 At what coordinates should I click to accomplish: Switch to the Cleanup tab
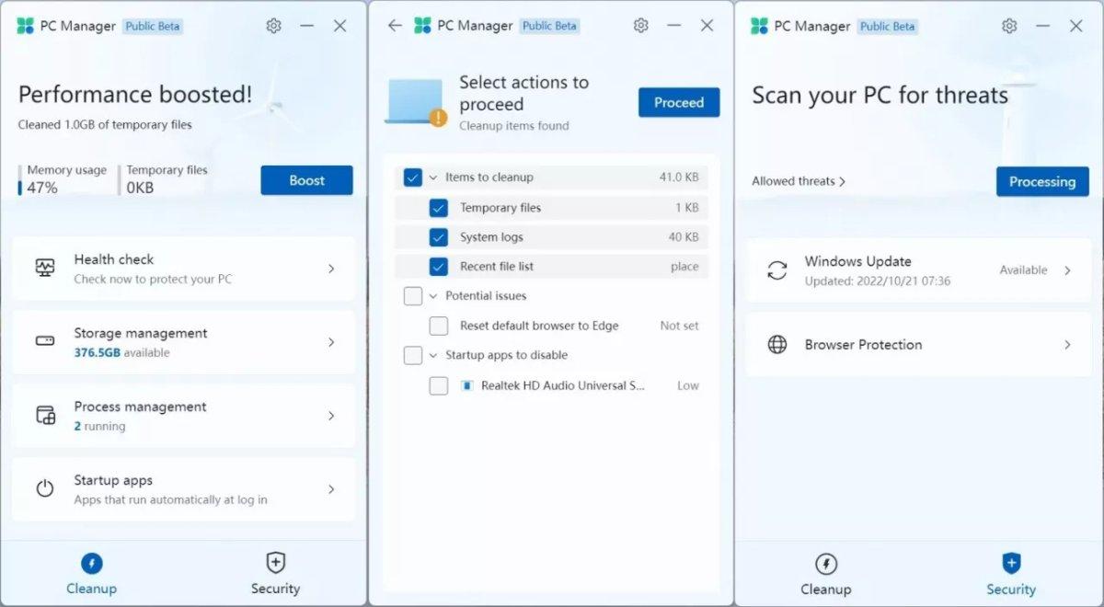[x=826, y=572]
